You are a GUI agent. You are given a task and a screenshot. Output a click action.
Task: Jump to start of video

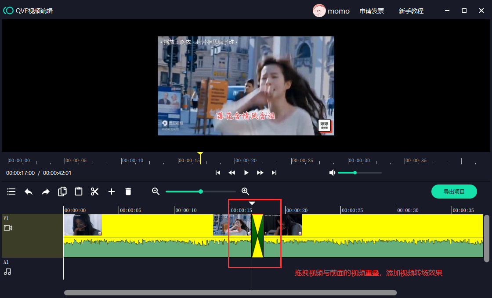218,173
